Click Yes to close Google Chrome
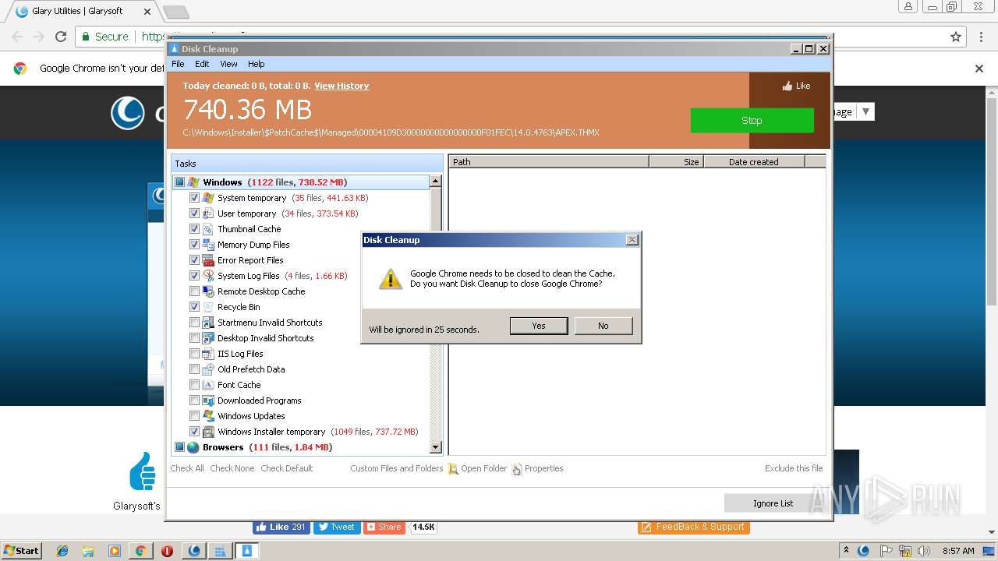The width and height of the screenshot is (998, 561). click(539, 326)
